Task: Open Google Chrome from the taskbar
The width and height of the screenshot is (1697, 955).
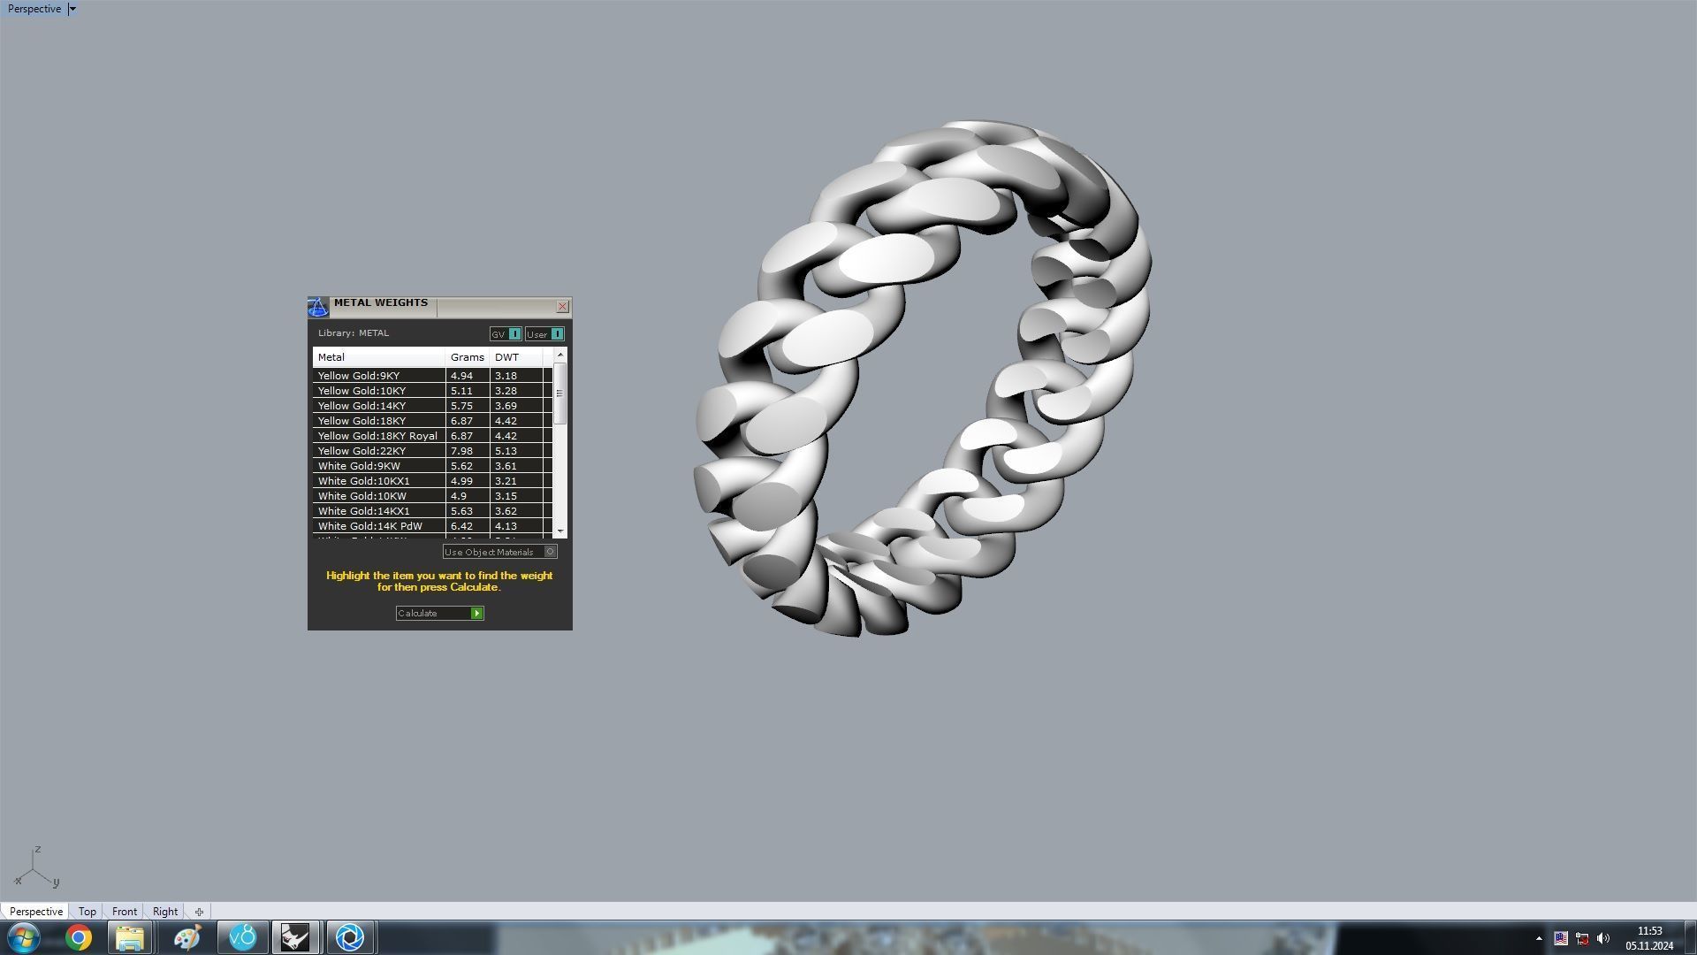Action: point(79,937)
